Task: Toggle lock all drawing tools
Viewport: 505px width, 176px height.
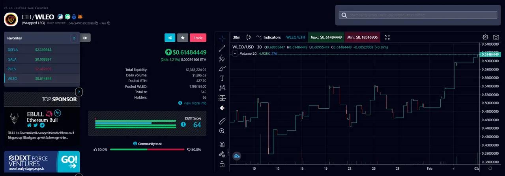Action: [x=222, y=164]
